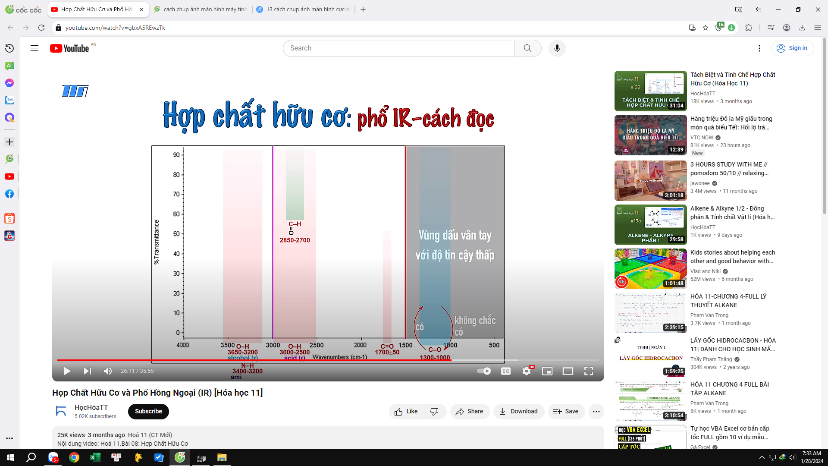The height and width of the screenshot is (466, 828).
Task: Mute the video volume
Action: click(x=108, y=371)
